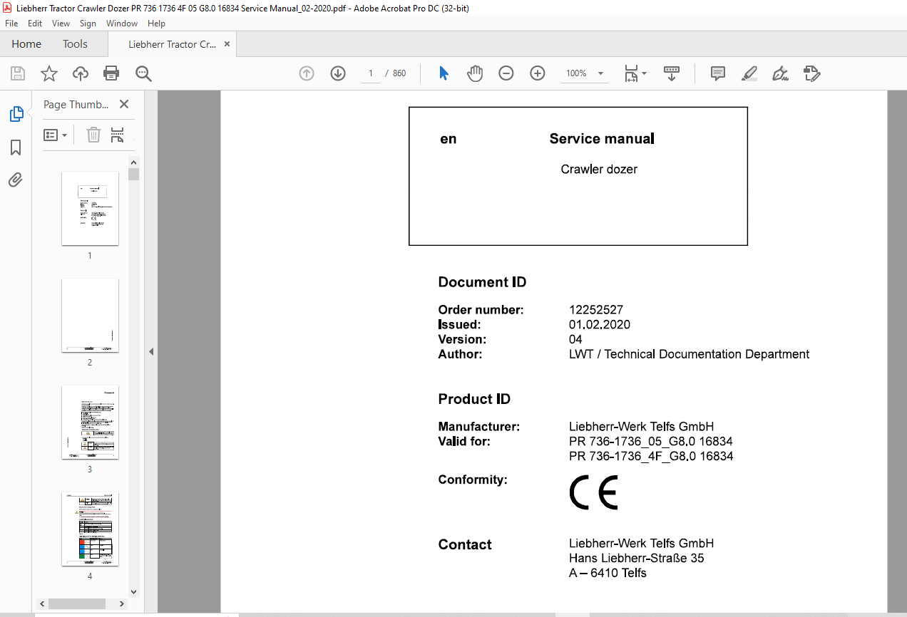
Task: Click the upload to cloud icon
Action: [81, 73]
